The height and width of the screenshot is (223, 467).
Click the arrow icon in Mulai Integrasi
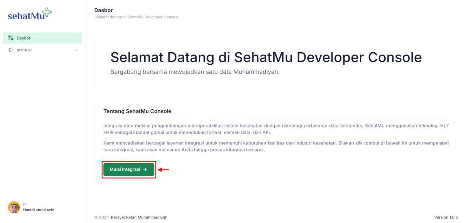[x=145, y=170]
